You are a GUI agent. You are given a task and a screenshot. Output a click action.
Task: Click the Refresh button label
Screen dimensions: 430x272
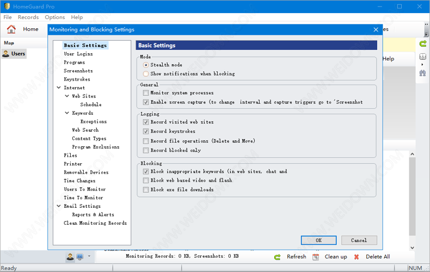click(x=297, y=257)
